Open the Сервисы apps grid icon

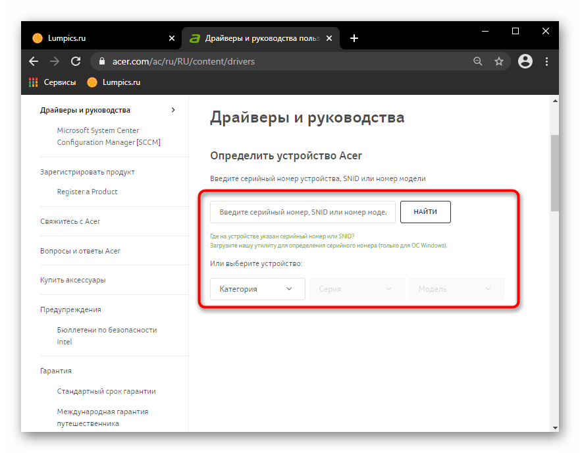point(34,82)
